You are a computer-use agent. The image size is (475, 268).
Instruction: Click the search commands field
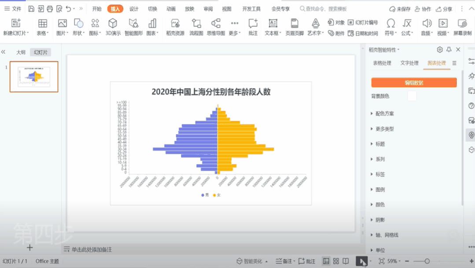[323, 9]
